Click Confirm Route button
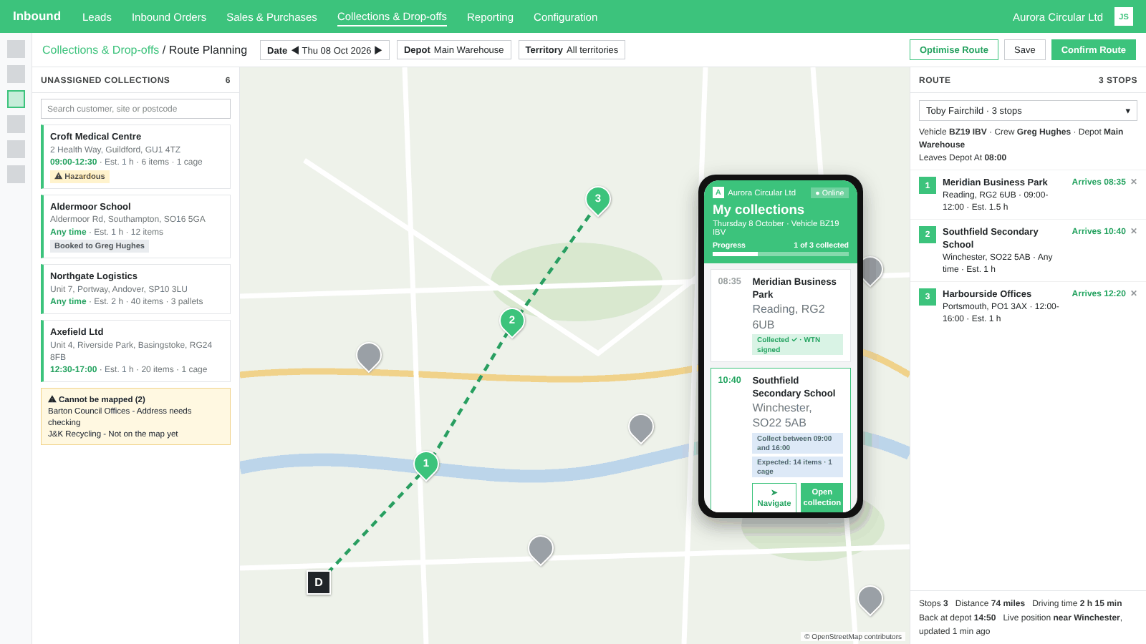Viewport: 1146px width, 644px height. click(1093, 50)
